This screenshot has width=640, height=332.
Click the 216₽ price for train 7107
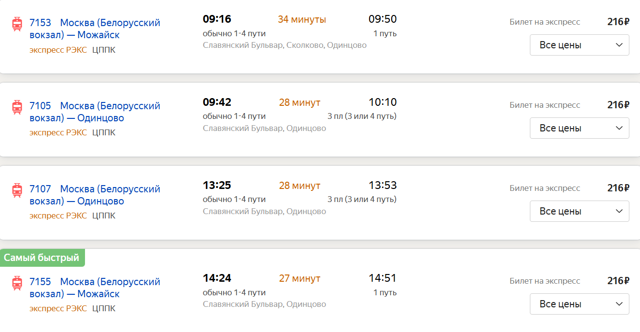[618, 188]
